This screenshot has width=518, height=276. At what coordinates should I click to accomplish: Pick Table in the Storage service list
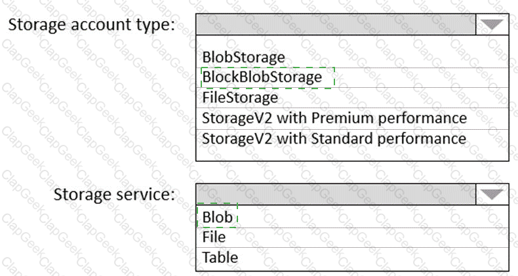pos(220,257)
